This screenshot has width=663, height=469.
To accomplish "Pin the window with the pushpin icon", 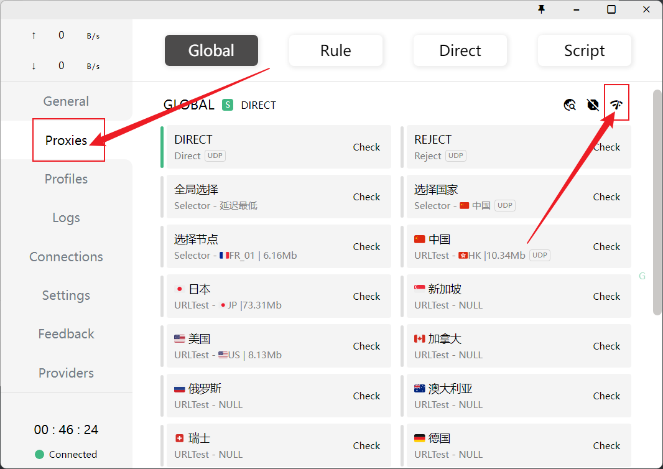I will pos(541,9).
